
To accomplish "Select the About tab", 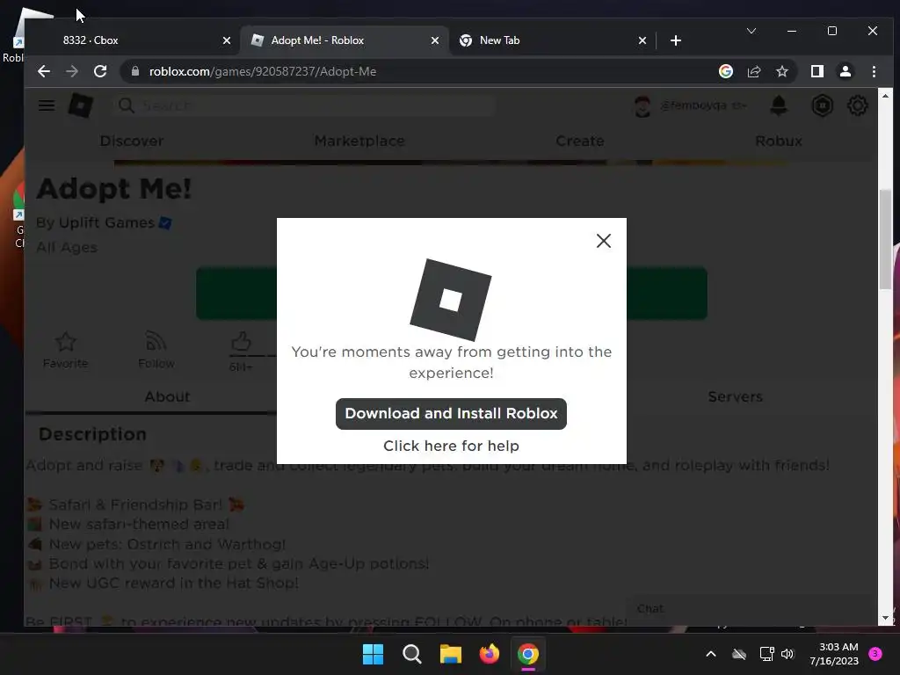I will point(167,396).
